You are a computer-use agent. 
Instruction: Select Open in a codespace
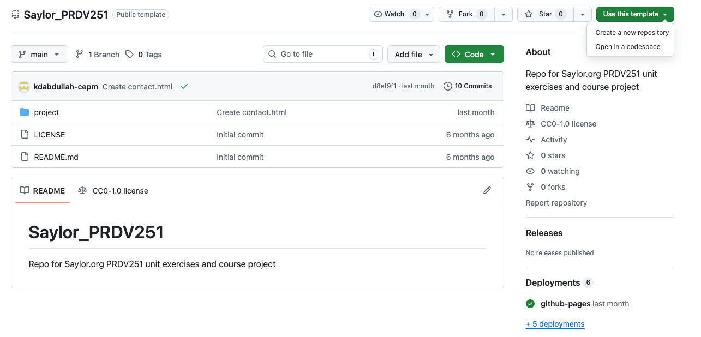pyautogui.click(x=628, y=47)
